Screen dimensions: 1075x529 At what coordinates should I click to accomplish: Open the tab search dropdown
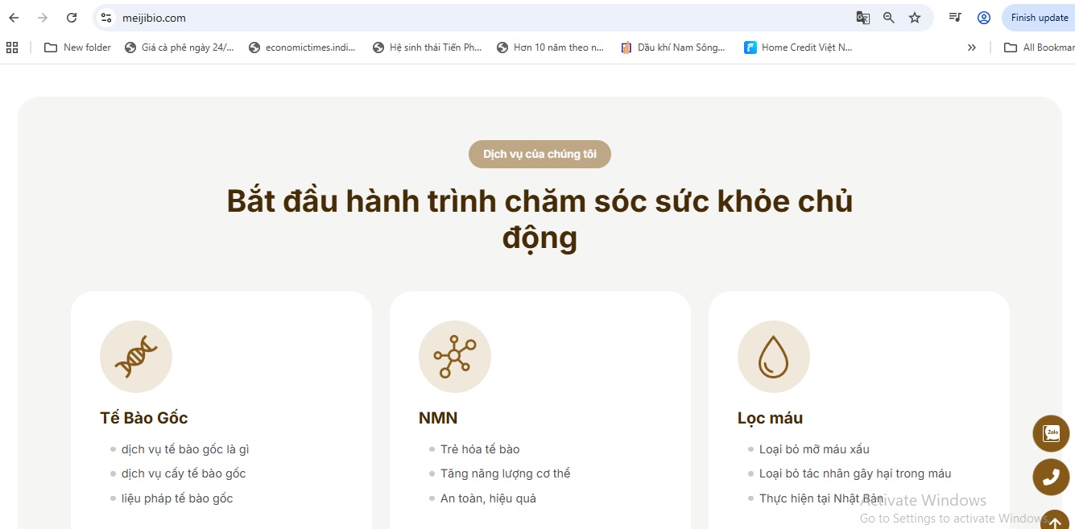click(954, 17)
